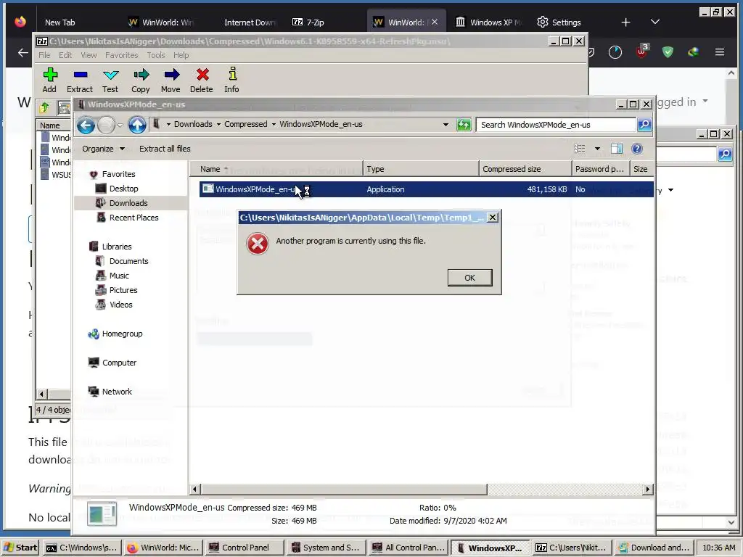Screen dimensions: 743x557
Task: Open the Organize dropdown
Action: 103,149
